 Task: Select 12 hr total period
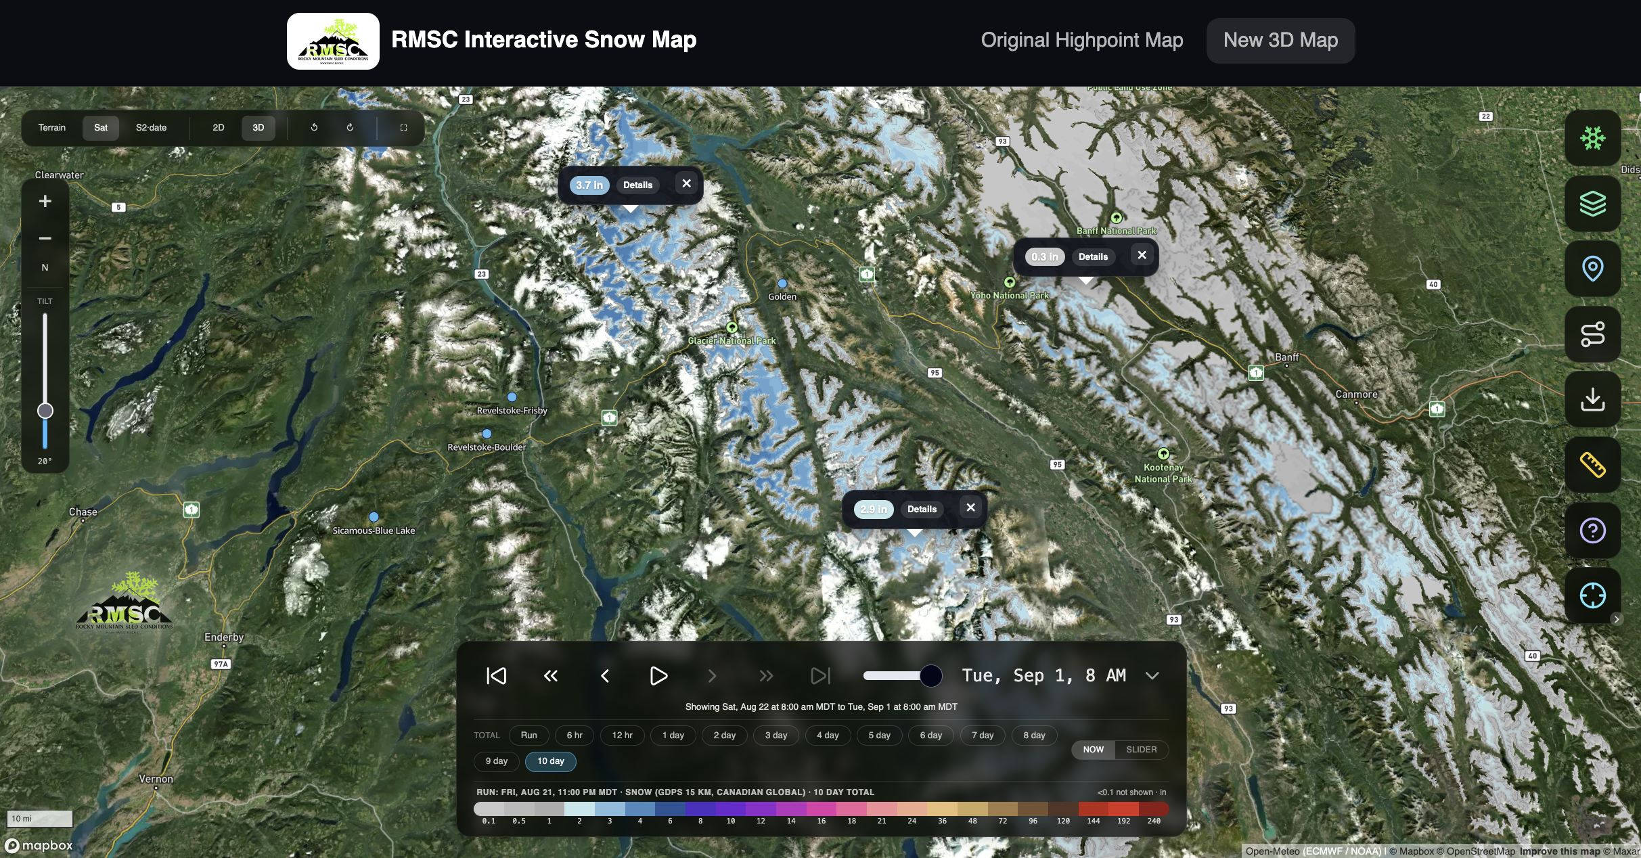pyautogui.click(x=623, y=736)
